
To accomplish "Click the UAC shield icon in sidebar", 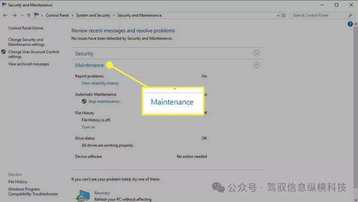I will [x=3, y=52].
